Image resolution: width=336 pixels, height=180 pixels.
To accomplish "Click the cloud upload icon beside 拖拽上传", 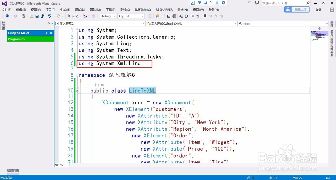I will tap(288, 9).
